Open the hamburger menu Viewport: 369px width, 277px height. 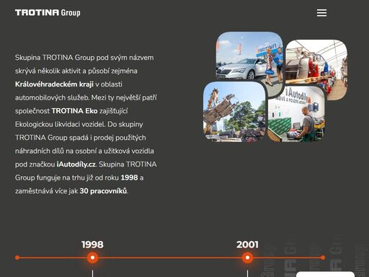[321, 13]
